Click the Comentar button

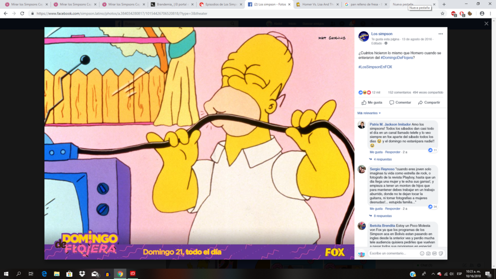click(400, 103)
